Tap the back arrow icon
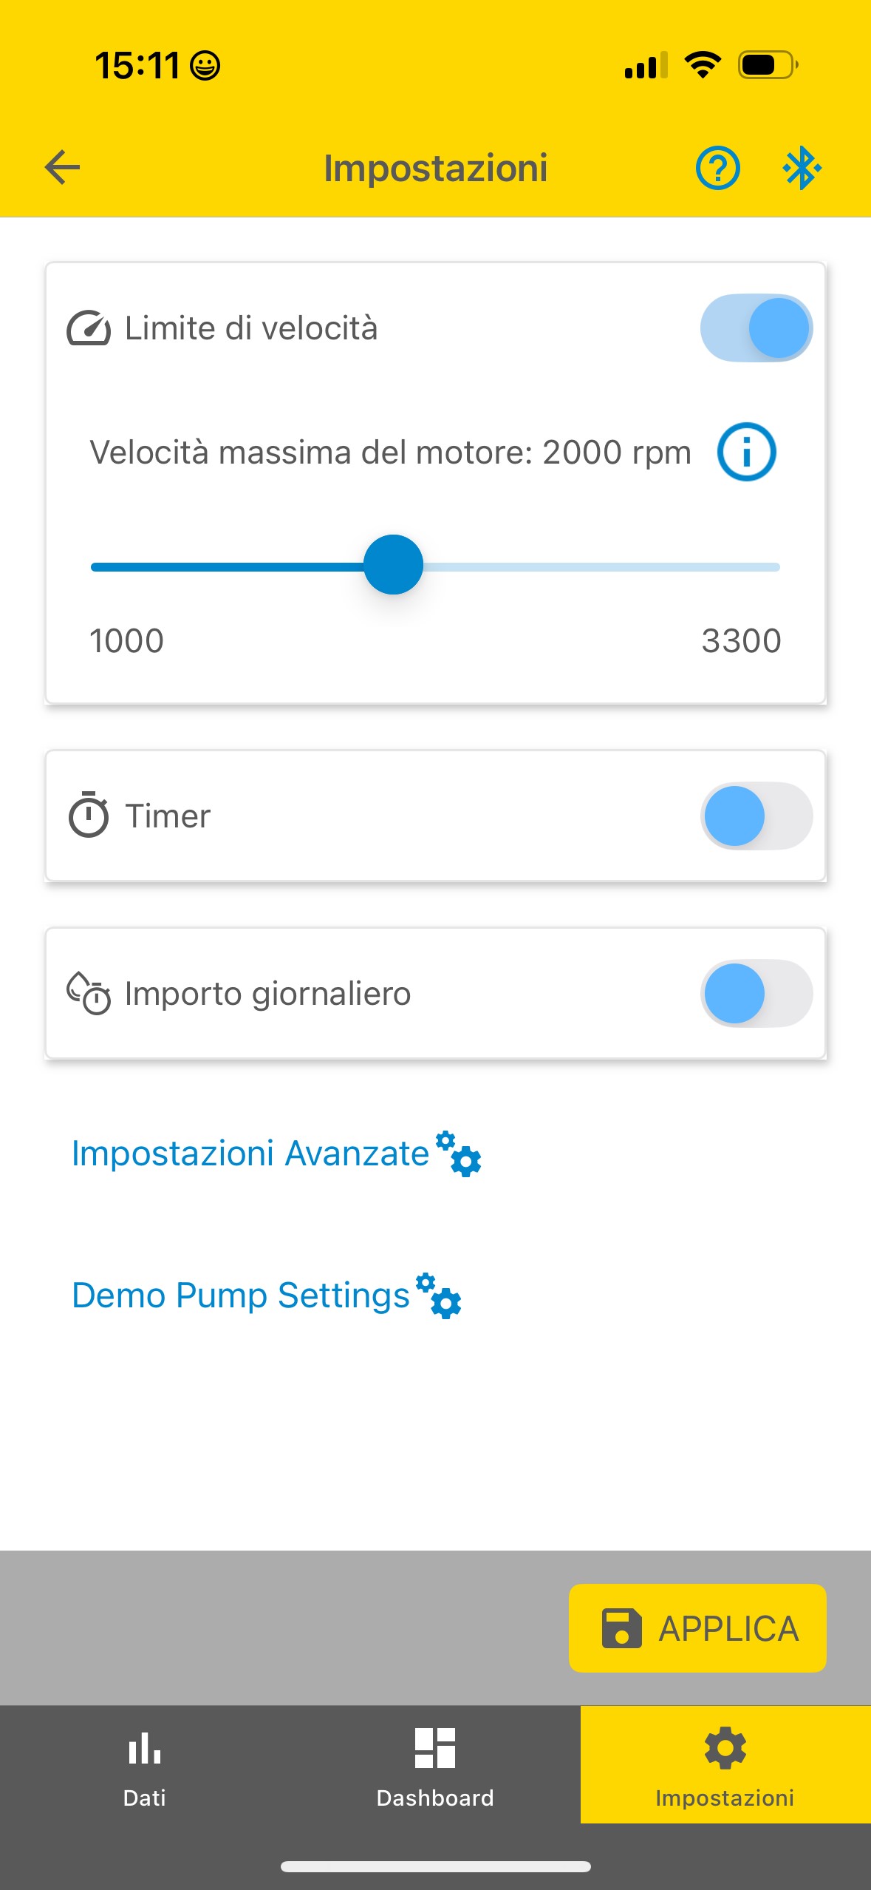 tap(63, 167)
